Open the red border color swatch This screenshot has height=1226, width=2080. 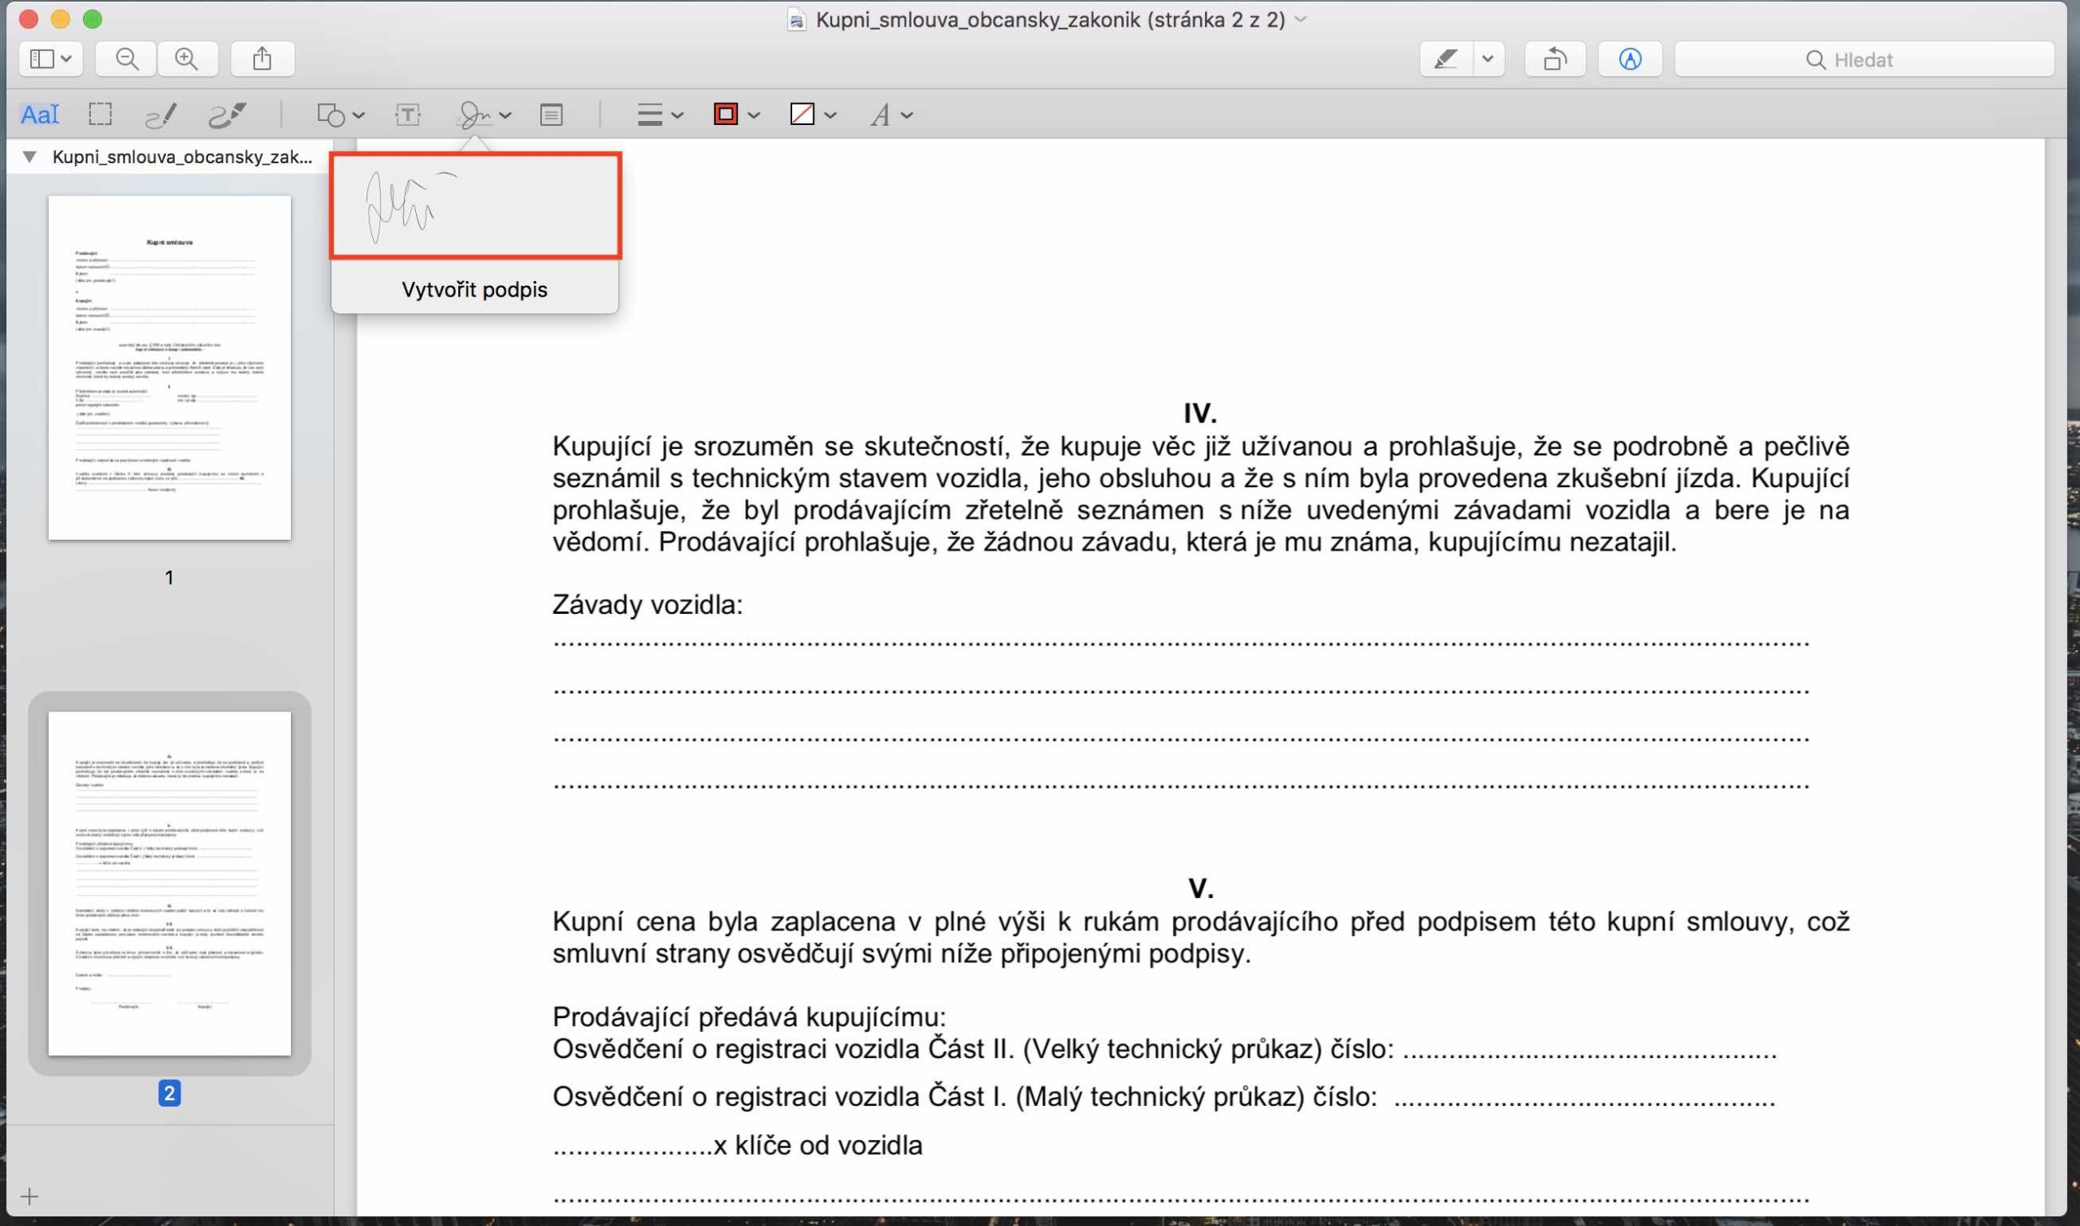click(x=726, y=114)
